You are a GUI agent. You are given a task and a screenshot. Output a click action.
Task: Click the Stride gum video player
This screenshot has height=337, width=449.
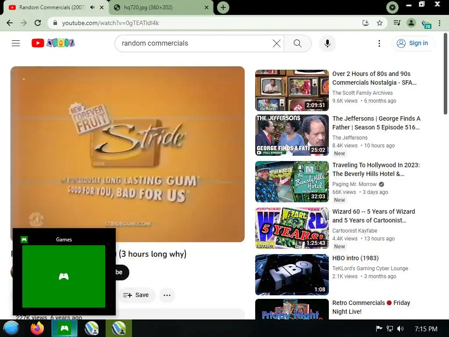click(128, 154)
